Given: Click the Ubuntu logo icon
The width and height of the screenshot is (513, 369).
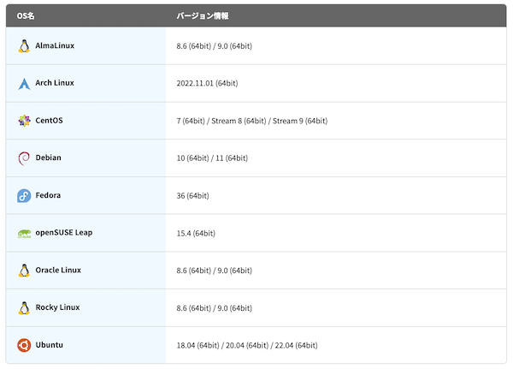Looking at the screenshot, I should point(24,345).
